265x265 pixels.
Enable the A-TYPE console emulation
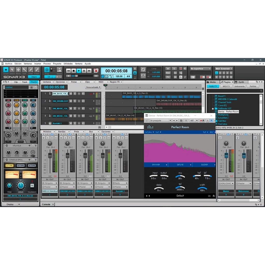[32, 166]
